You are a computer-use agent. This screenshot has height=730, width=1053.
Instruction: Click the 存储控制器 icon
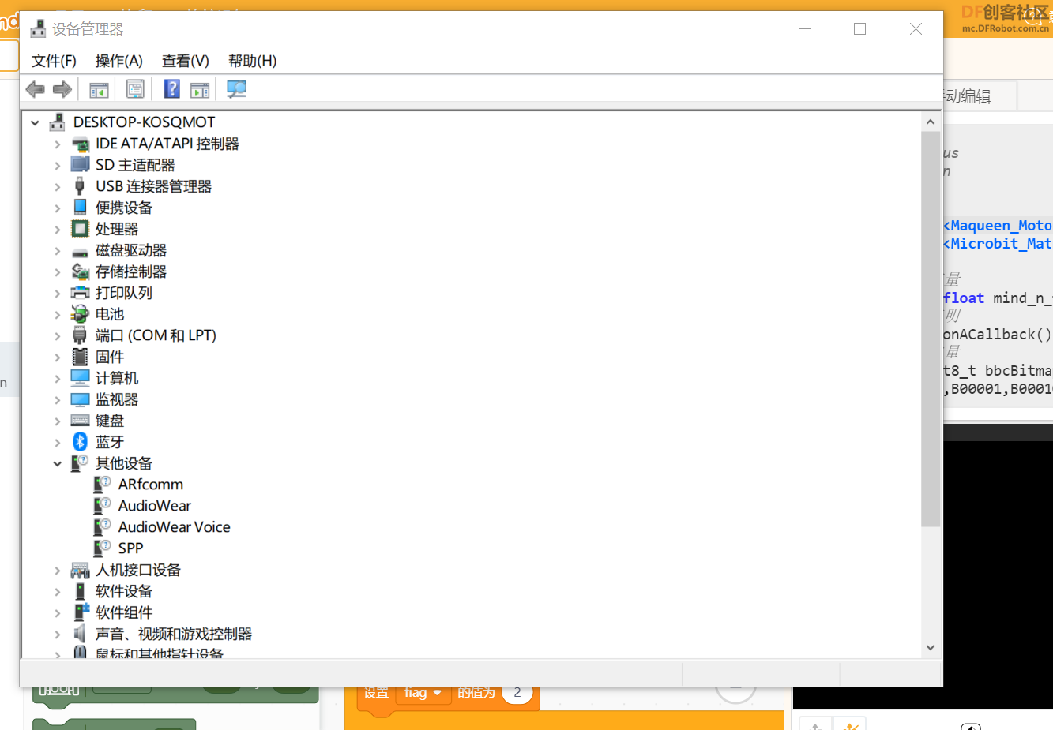point(80,271)
